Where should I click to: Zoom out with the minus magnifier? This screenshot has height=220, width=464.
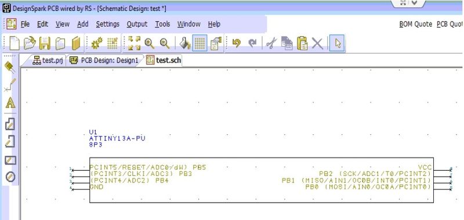[165, 43]
